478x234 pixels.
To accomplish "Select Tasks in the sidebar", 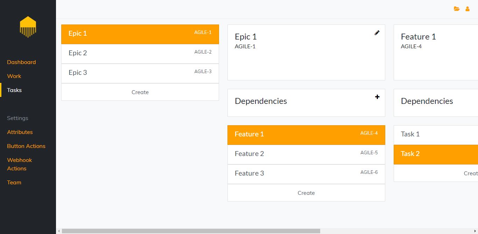I will 14,90.
